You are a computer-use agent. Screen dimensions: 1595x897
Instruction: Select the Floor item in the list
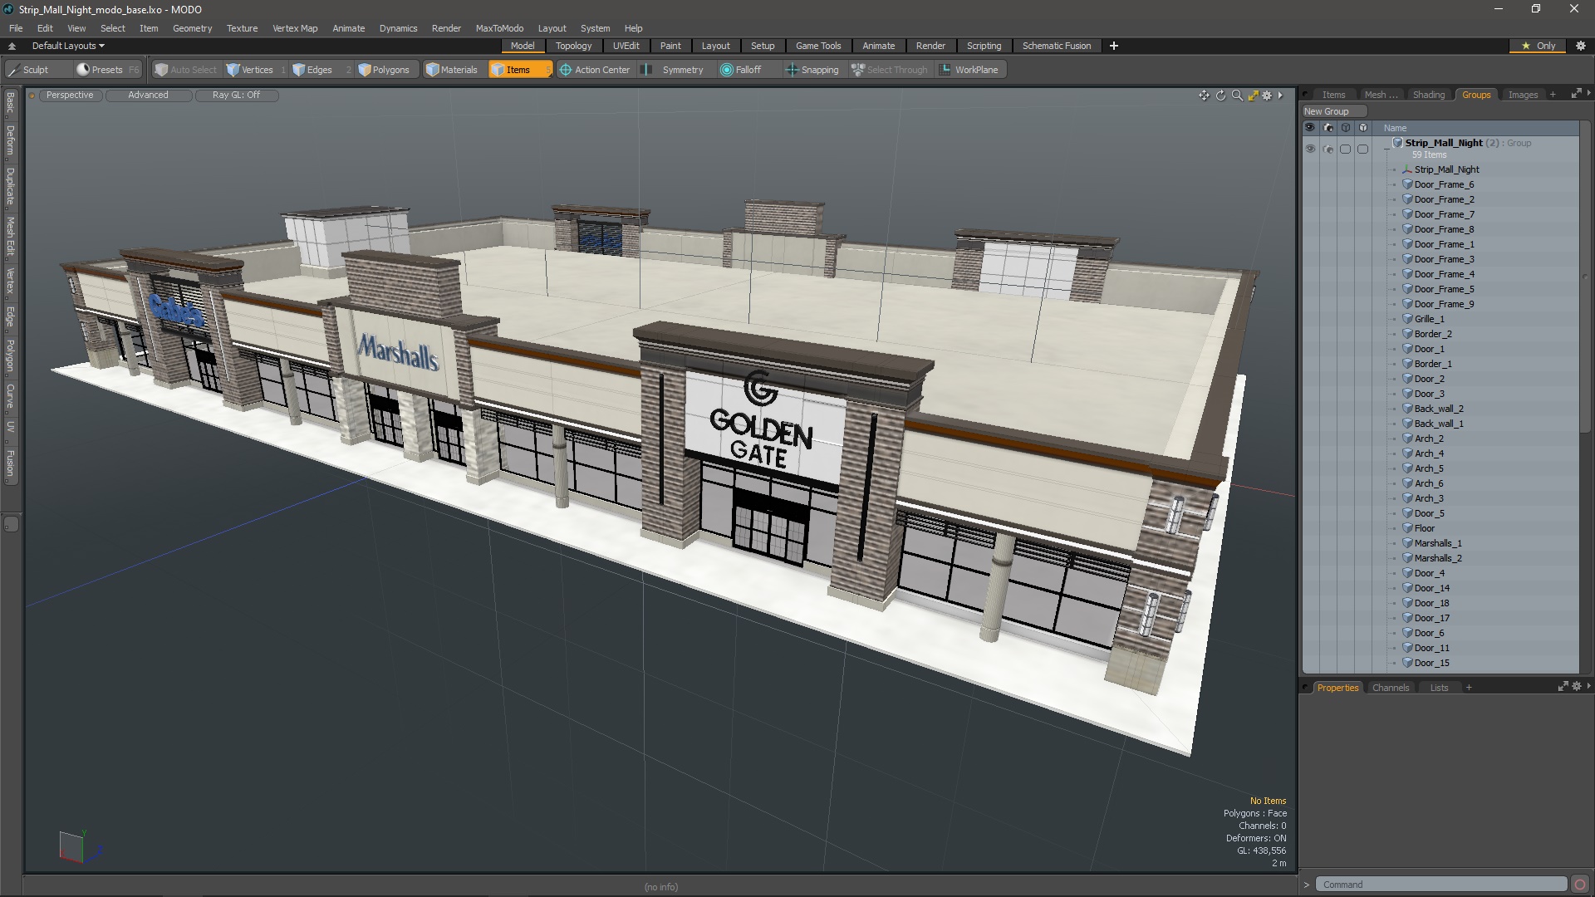tap(1424, 528)
